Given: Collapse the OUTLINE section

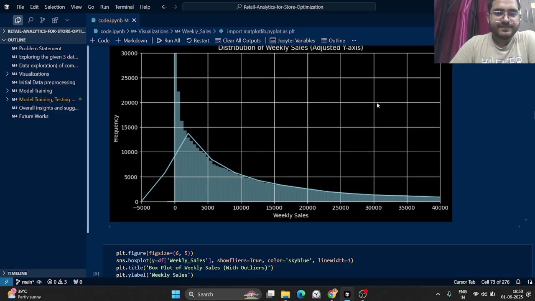Looking at the screenshot, I should 44,40.
